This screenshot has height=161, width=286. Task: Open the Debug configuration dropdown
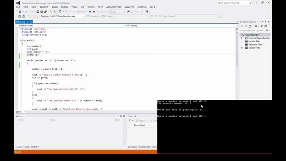(116, 12)
